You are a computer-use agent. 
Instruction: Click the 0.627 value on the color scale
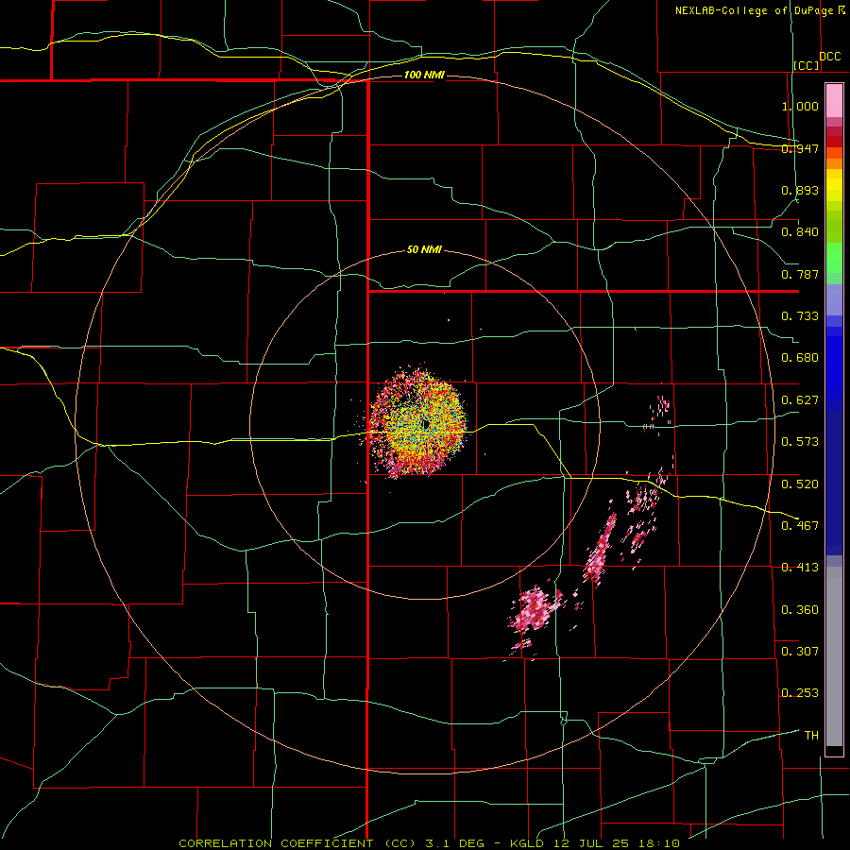pos(800,400)
